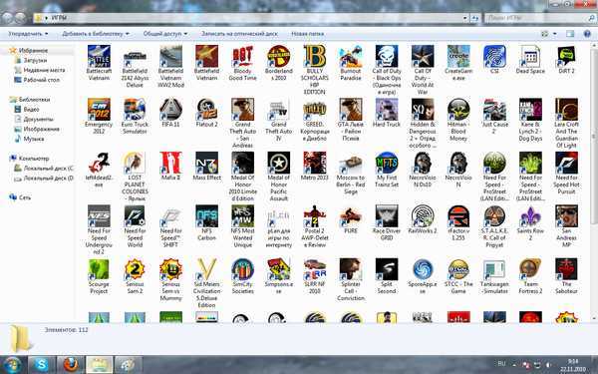The height and width of the screenshot is (374, 598).
Task: Open the Mass Effect N7 icon
Action: pyautogui.click(x=206, y=163)
